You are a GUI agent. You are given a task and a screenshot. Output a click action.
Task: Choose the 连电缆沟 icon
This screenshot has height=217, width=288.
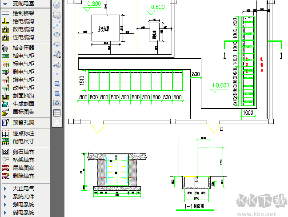click(5, 37)
